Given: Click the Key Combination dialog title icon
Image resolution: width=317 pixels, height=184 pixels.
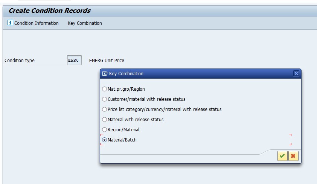Looking at the screenshot, I should tap(105, 73).
